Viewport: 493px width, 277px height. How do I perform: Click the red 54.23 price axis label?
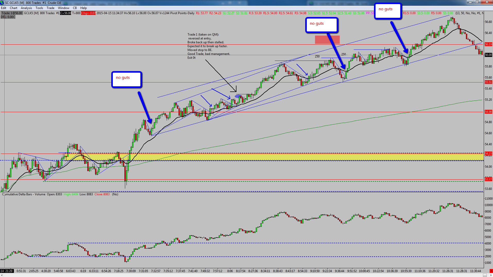coord(488,154)
